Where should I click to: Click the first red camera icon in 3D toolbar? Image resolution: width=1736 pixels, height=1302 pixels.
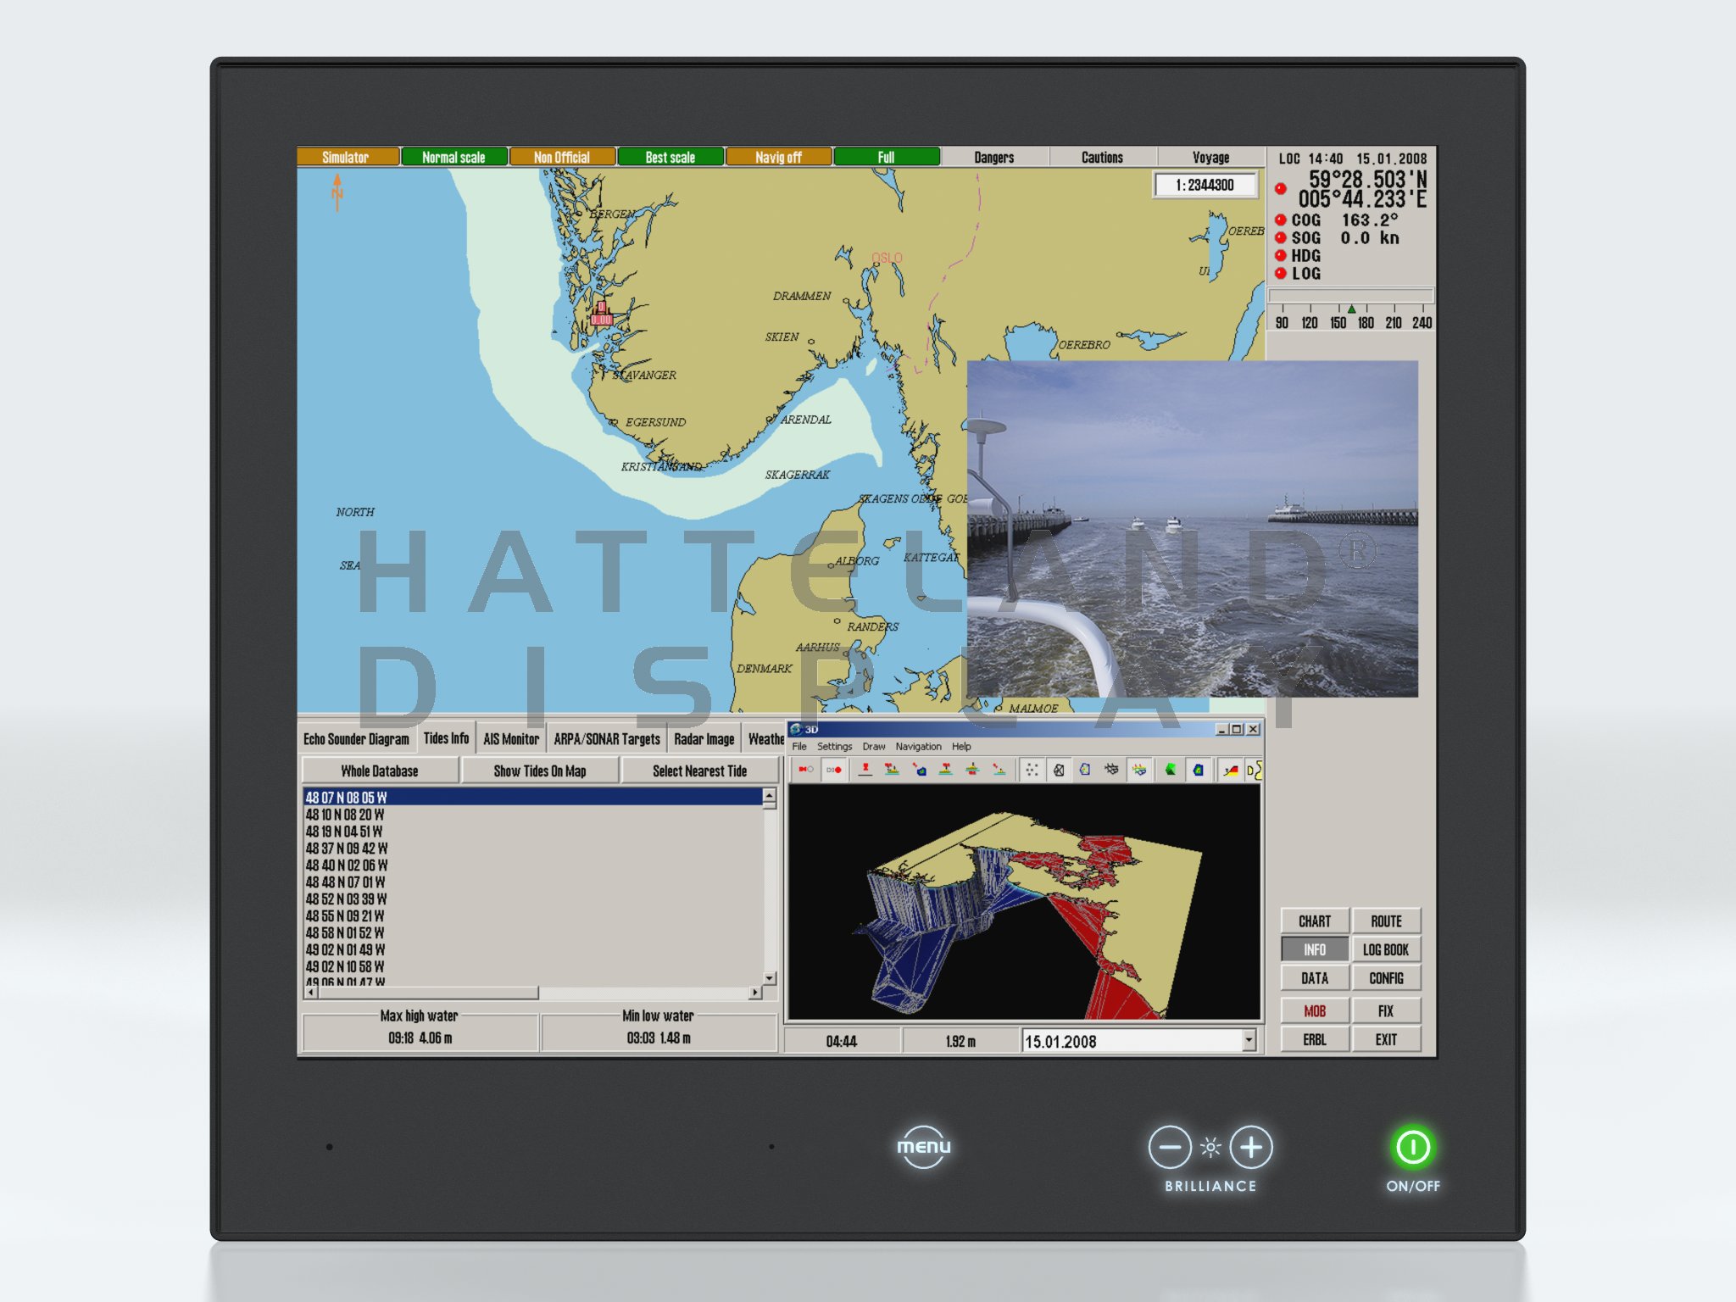point(805,770)
